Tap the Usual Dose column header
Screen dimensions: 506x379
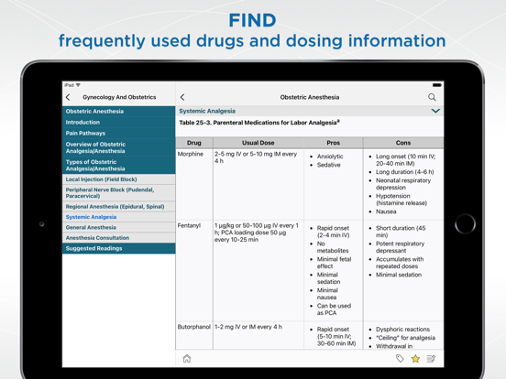click(x=258, y=143)
